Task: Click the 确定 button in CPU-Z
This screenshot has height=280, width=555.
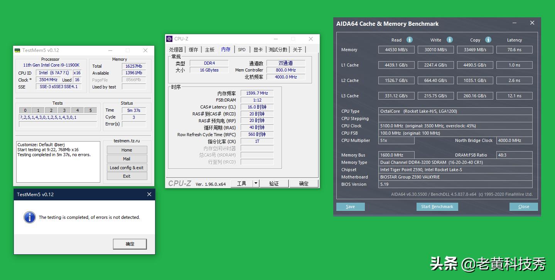Action: coord(304,183)
